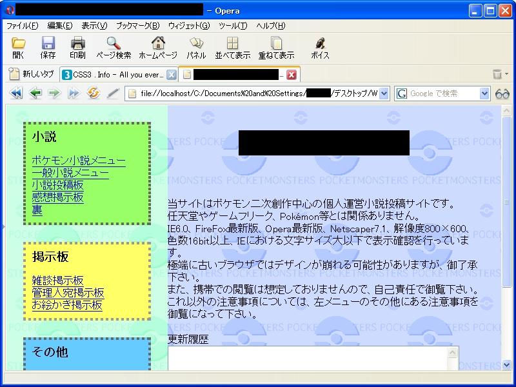Click the 掲示板 heading text

50,257
